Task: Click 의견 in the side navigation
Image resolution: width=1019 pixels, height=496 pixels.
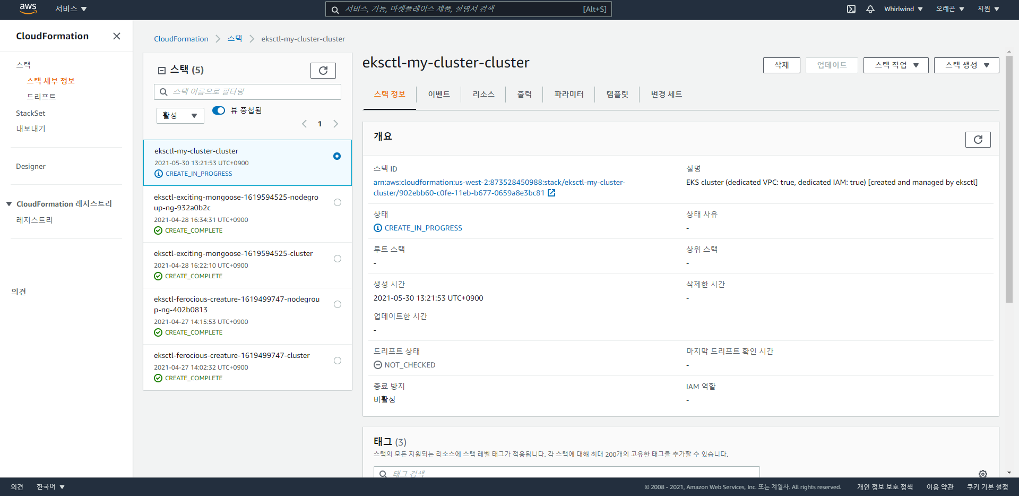Action: tap(19, 292)
